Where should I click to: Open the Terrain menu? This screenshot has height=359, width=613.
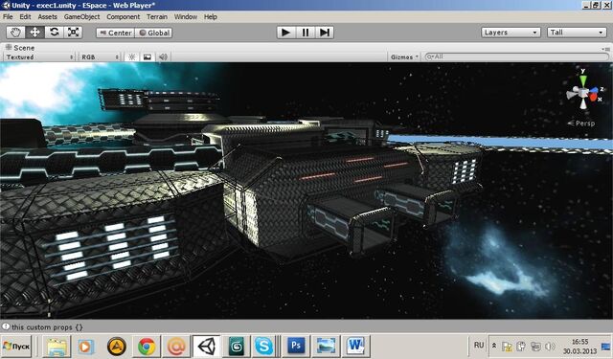coord(157,17)
